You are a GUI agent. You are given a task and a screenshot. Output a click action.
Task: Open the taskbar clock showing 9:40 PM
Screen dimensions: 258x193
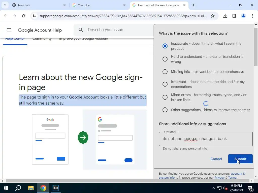point(237,188)
